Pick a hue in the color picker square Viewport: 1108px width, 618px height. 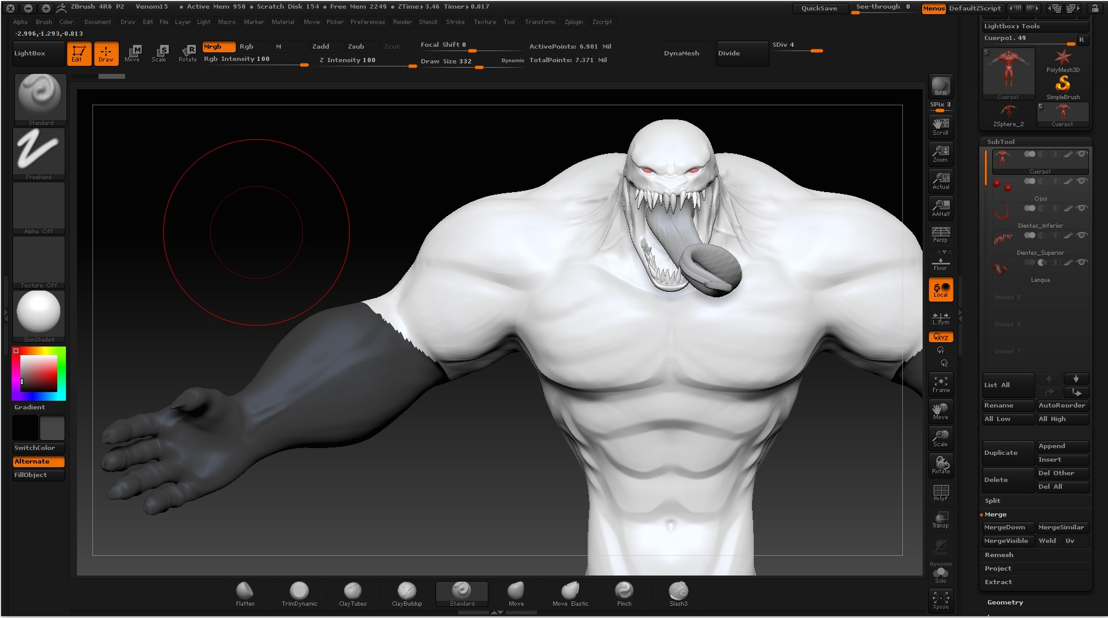pos(39,374)
